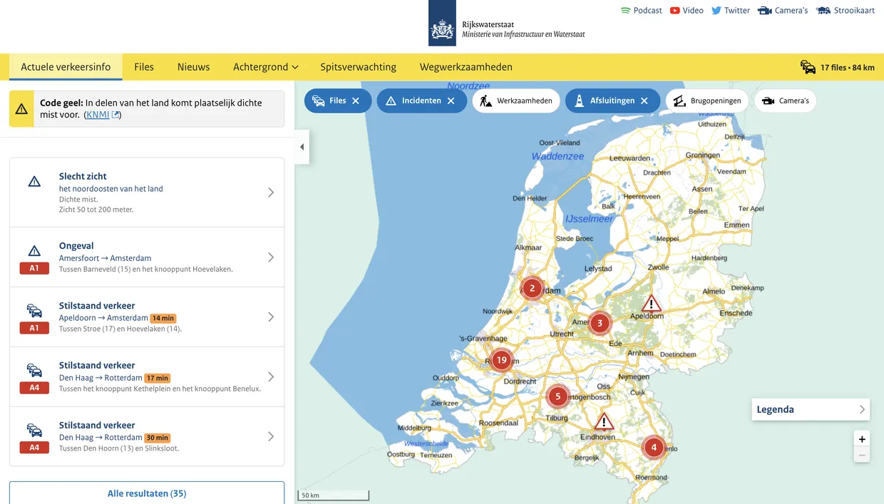Expand the Legenda panel
This screenshot has height=504, width=884.
[862, 409]
